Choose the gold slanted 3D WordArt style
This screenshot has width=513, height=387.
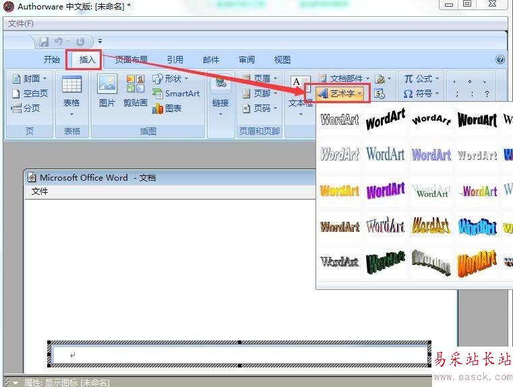coord(431,226)
